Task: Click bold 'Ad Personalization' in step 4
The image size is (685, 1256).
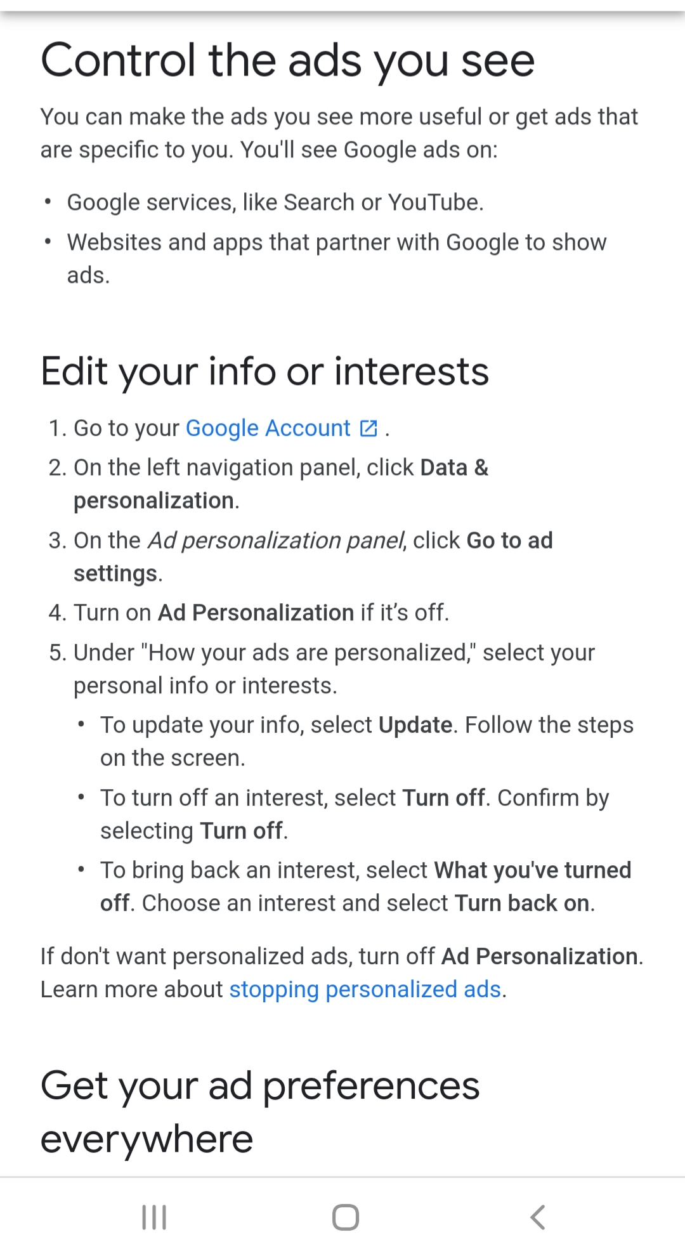Action: (x=256, y=613)
